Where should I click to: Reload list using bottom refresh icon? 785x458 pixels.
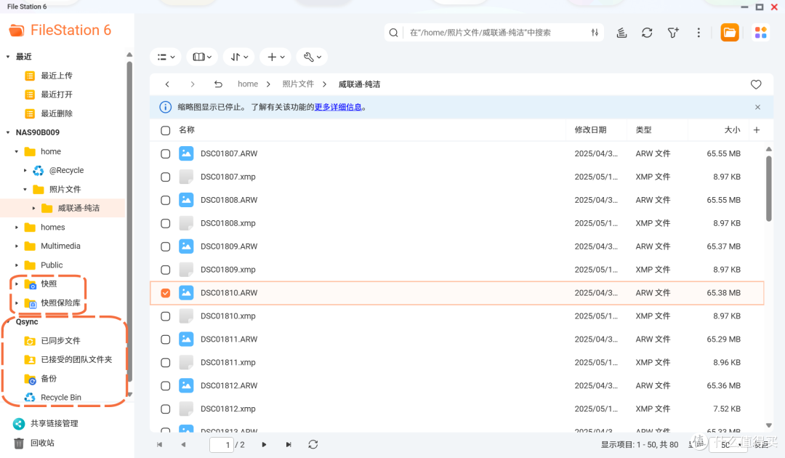coord(313,444)
